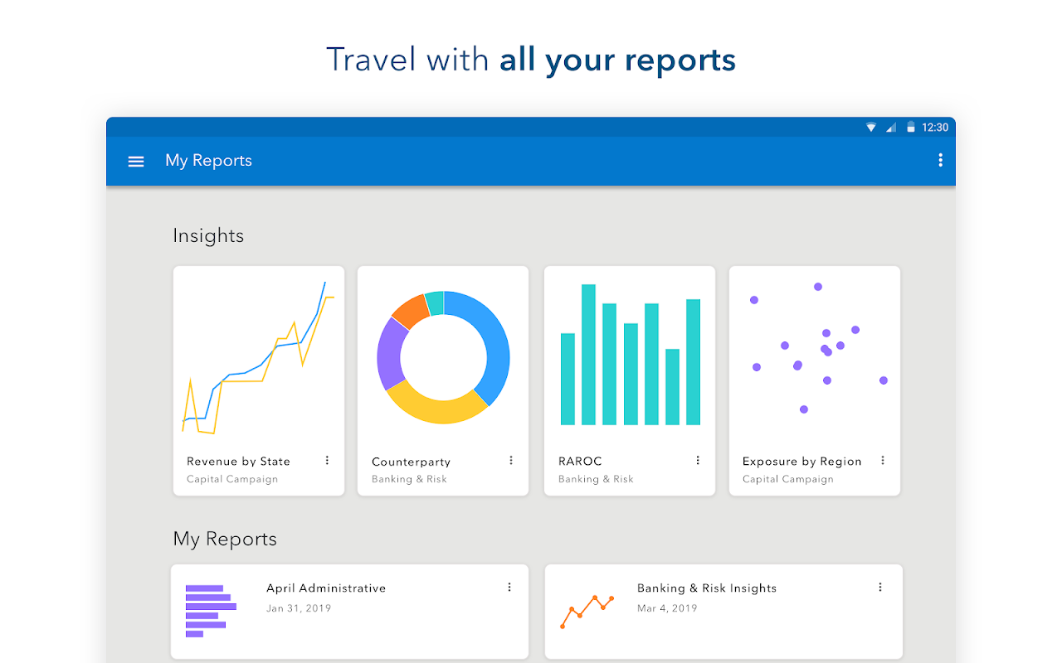This screenshot has height=663, width=1062.
Task: Tap the battery status icon
Action: [x=911, y=128]
